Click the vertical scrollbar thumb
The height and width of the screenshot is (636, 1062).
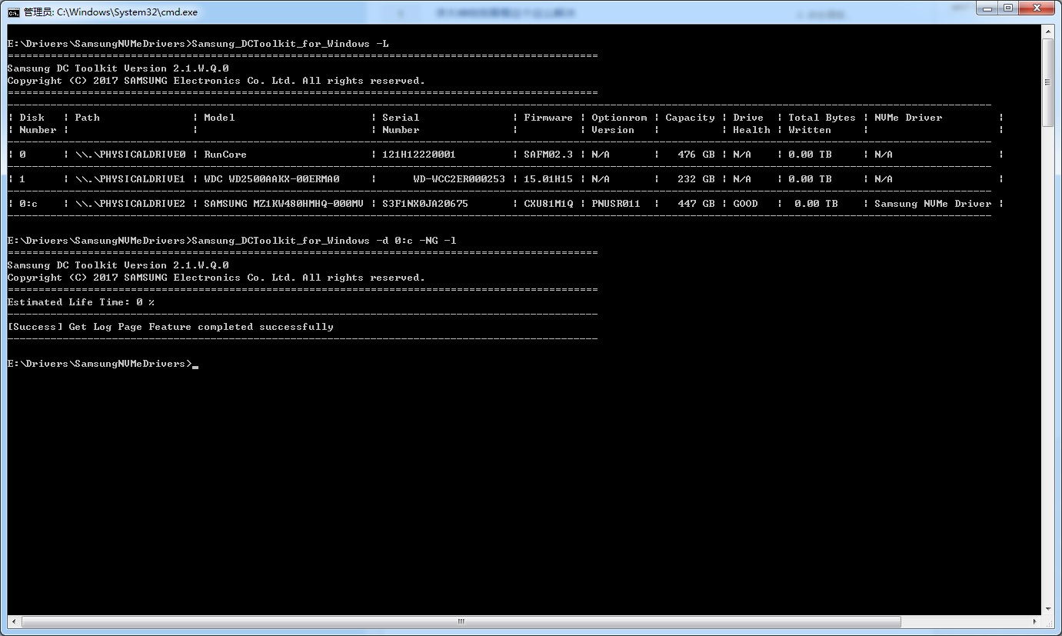point(1047,82)
